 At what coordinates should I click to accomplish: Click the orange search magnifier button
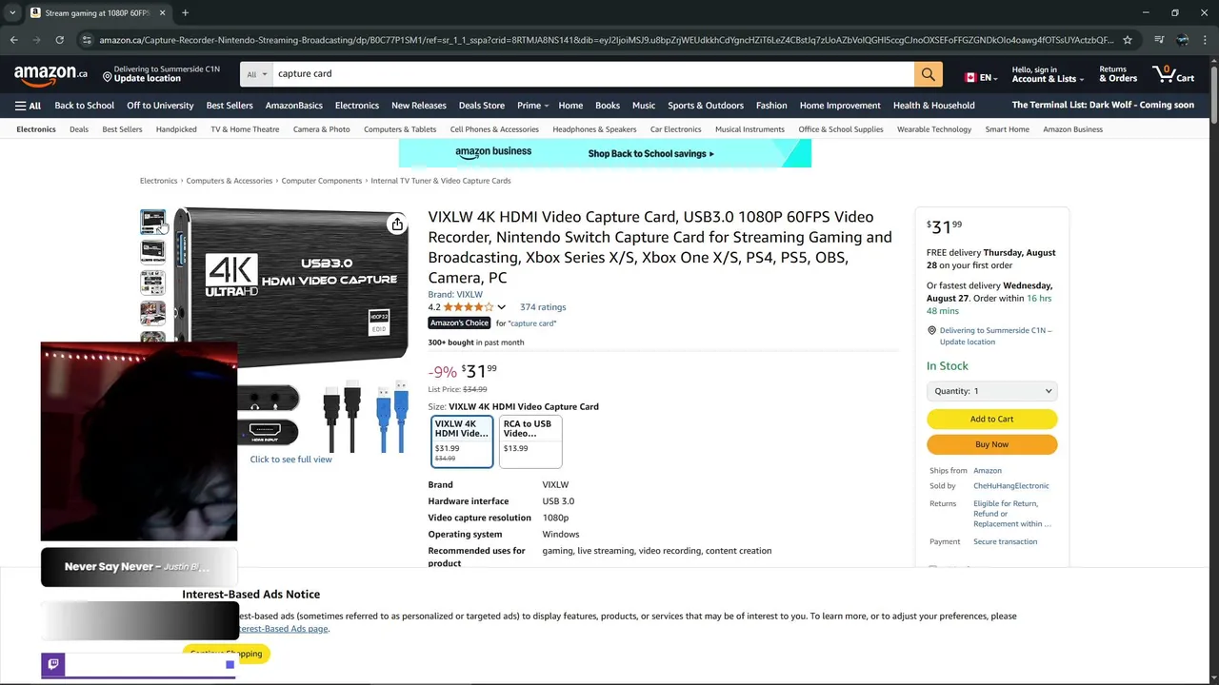pos(929,74)
